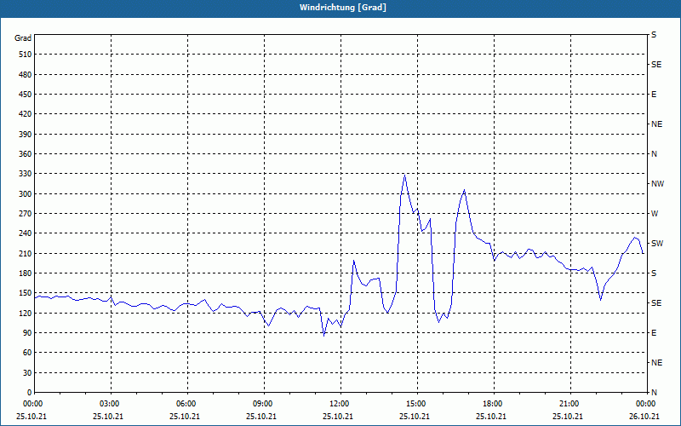Click the SE compass label level with 480
Viewport: 681px width, 426px height.
[x=656, y=65]
